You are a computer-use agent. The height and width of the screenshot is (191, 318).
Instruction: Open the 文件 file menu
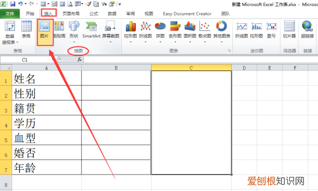point(10,14)
